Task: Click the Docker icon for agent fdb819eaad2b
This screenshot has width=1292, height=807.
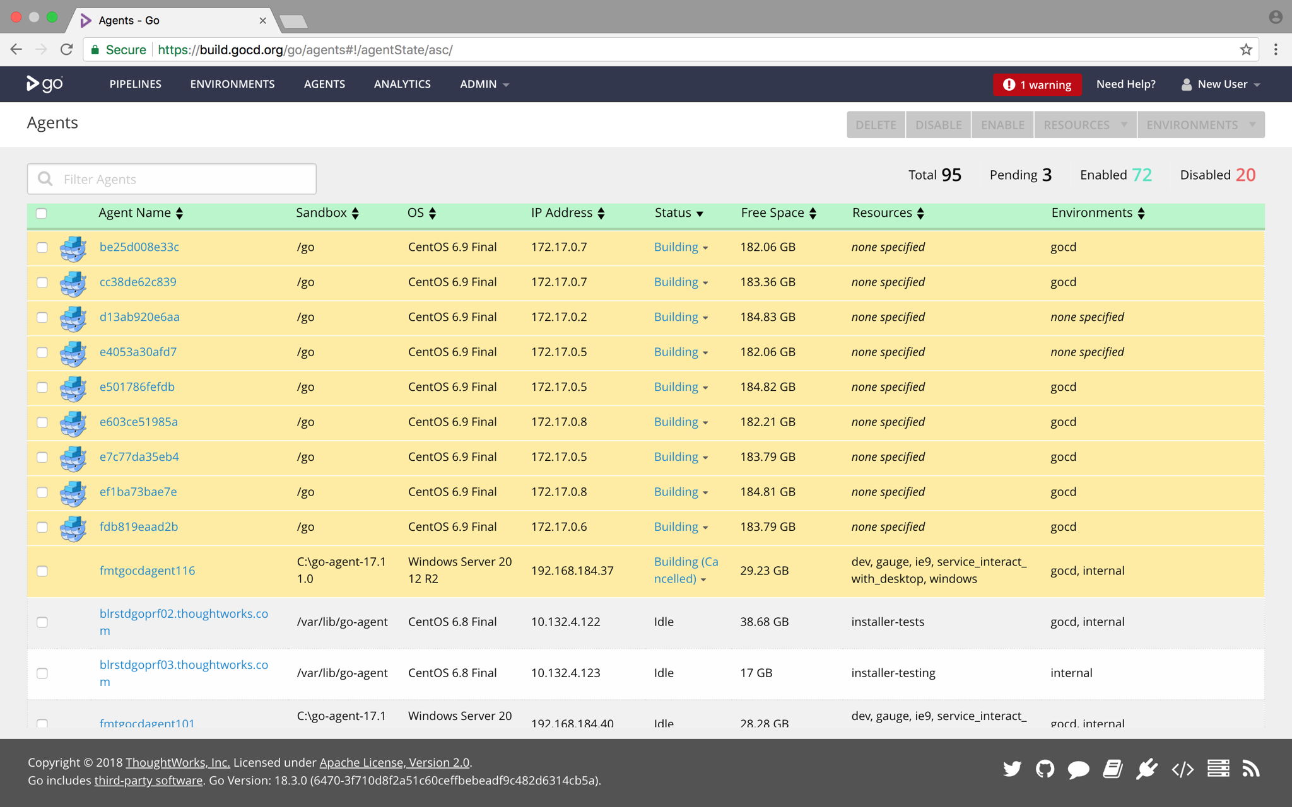Action: tap(73, 528)
